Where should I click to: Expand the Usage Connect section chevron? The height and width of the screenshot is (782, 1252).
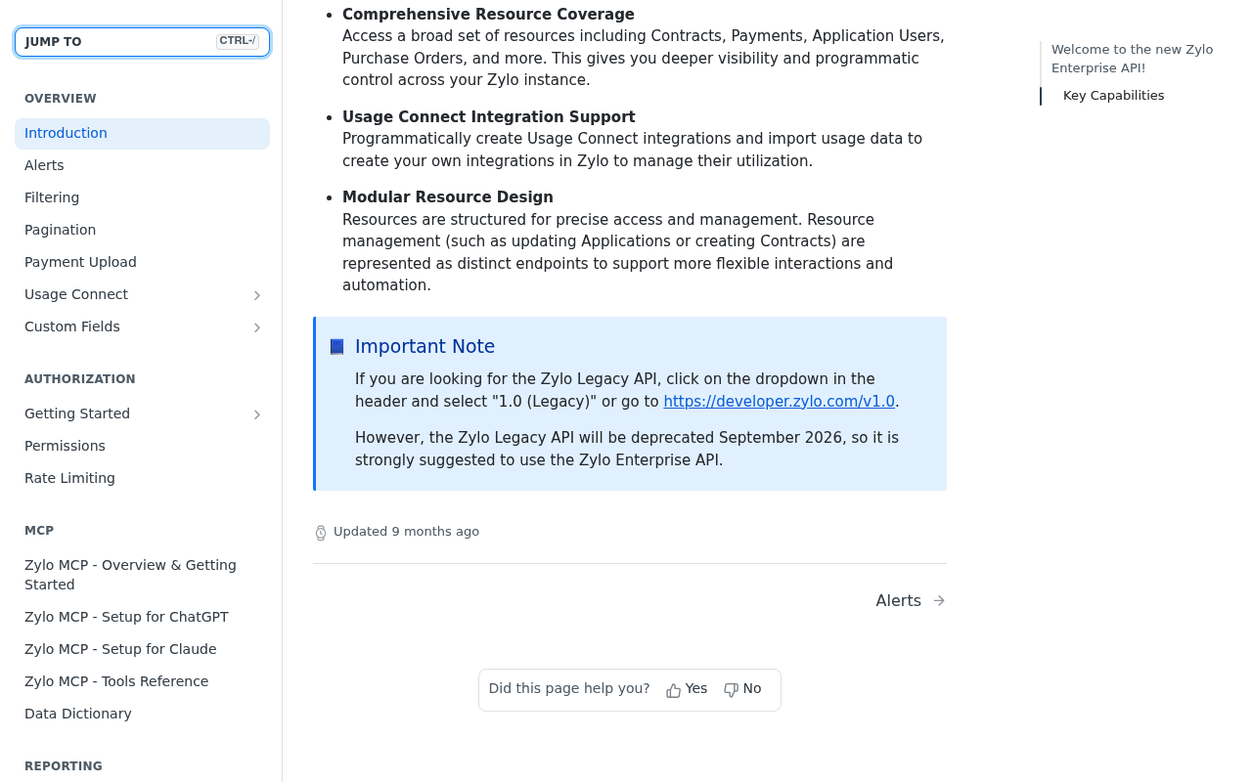(x=257, y=295)
